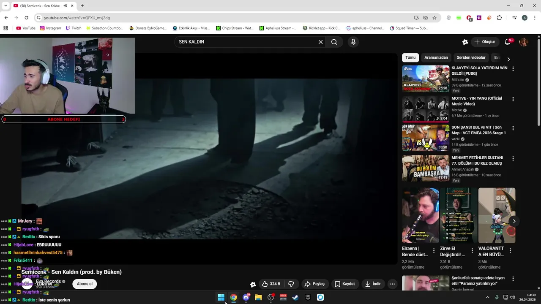Open options menu for KLAVYEYİ SOLA YATIRDIM video

[513, 68]
